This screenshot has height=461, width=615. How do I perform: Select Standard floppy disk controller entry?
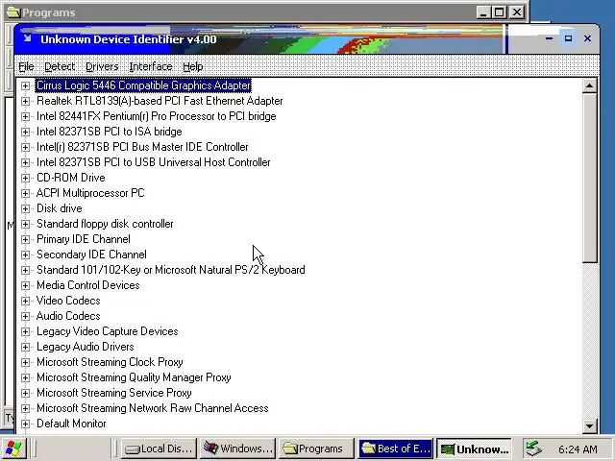click(x=105, y=224)
